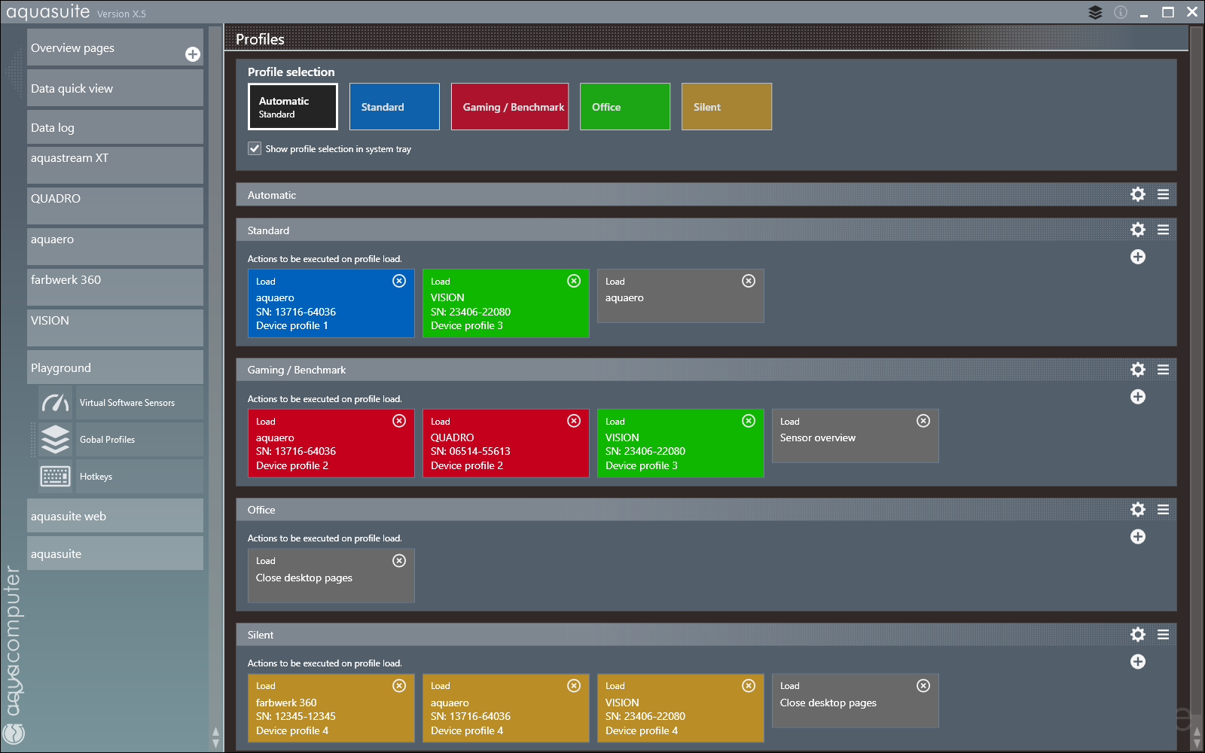Open the aquasuite sidebar entry

tap(115, 553)
